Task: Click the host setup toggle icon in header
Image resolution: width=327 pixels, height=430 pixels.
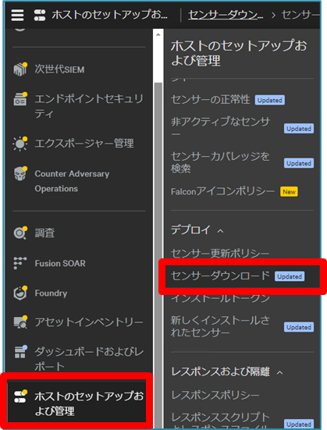Action: pos(40,15)
